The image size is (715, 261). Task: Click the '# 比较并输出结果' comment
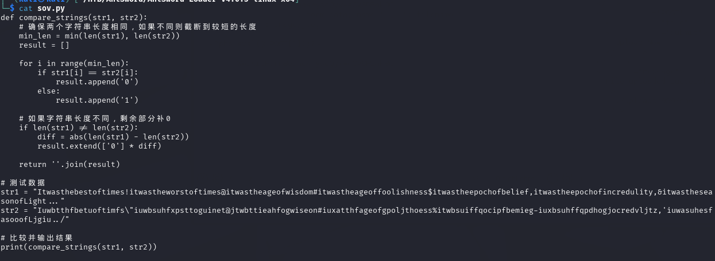[36, 237]
